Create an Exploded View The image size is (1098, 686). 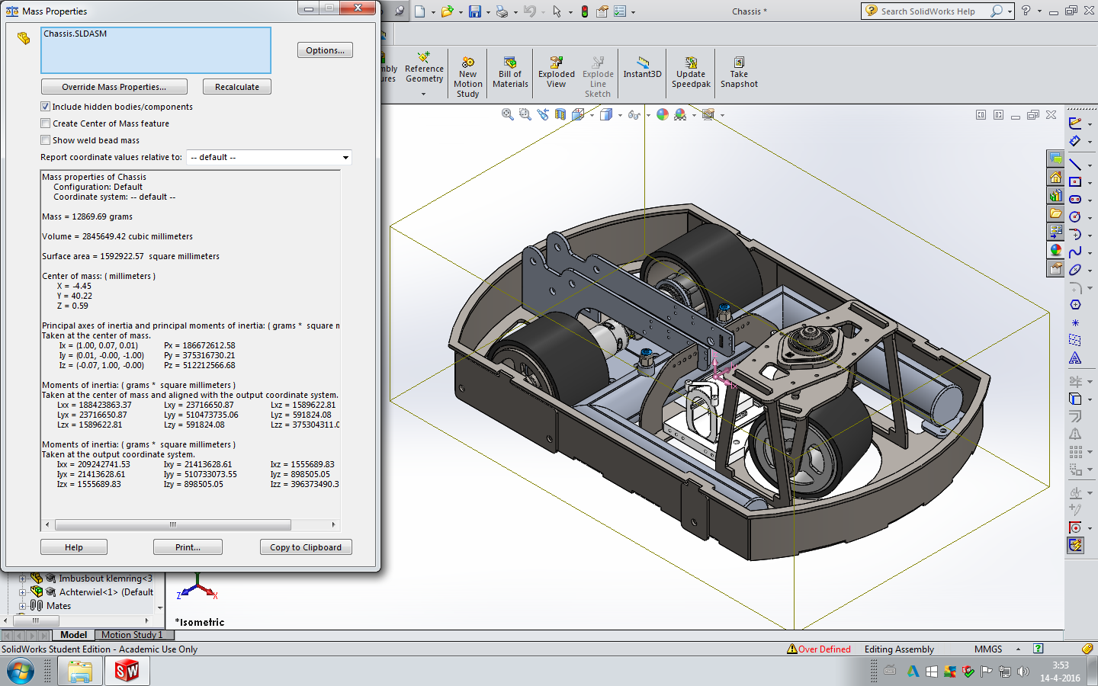pos(557,72)
